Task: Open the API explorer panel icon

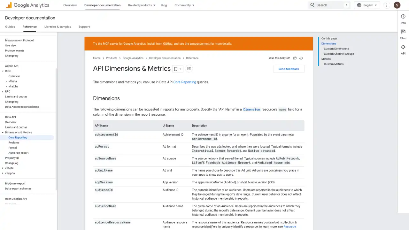Action: pyautogui.click(x=403, y=50)
